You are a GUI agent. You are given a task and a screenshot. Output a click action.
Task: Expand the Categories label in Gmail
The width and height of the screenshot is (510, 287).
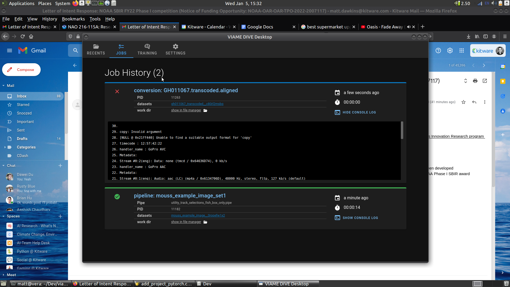pyautogui.click(x=5, y=147)
